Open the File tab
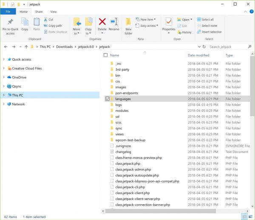This screenshot has height=220, width=255. click(8, 11)
